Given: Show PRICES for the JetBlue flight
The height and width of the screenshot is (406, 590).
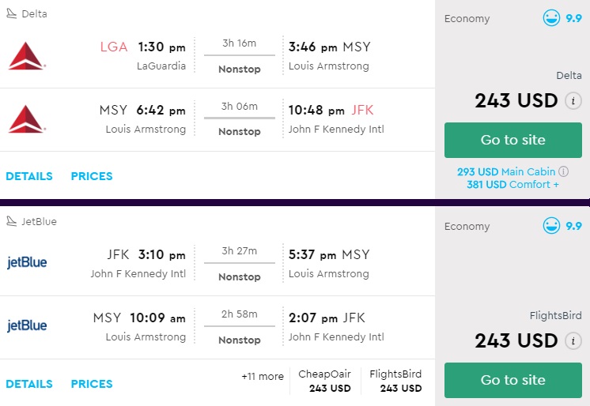Looking at the screenshot, I should (x=92, y=384).
